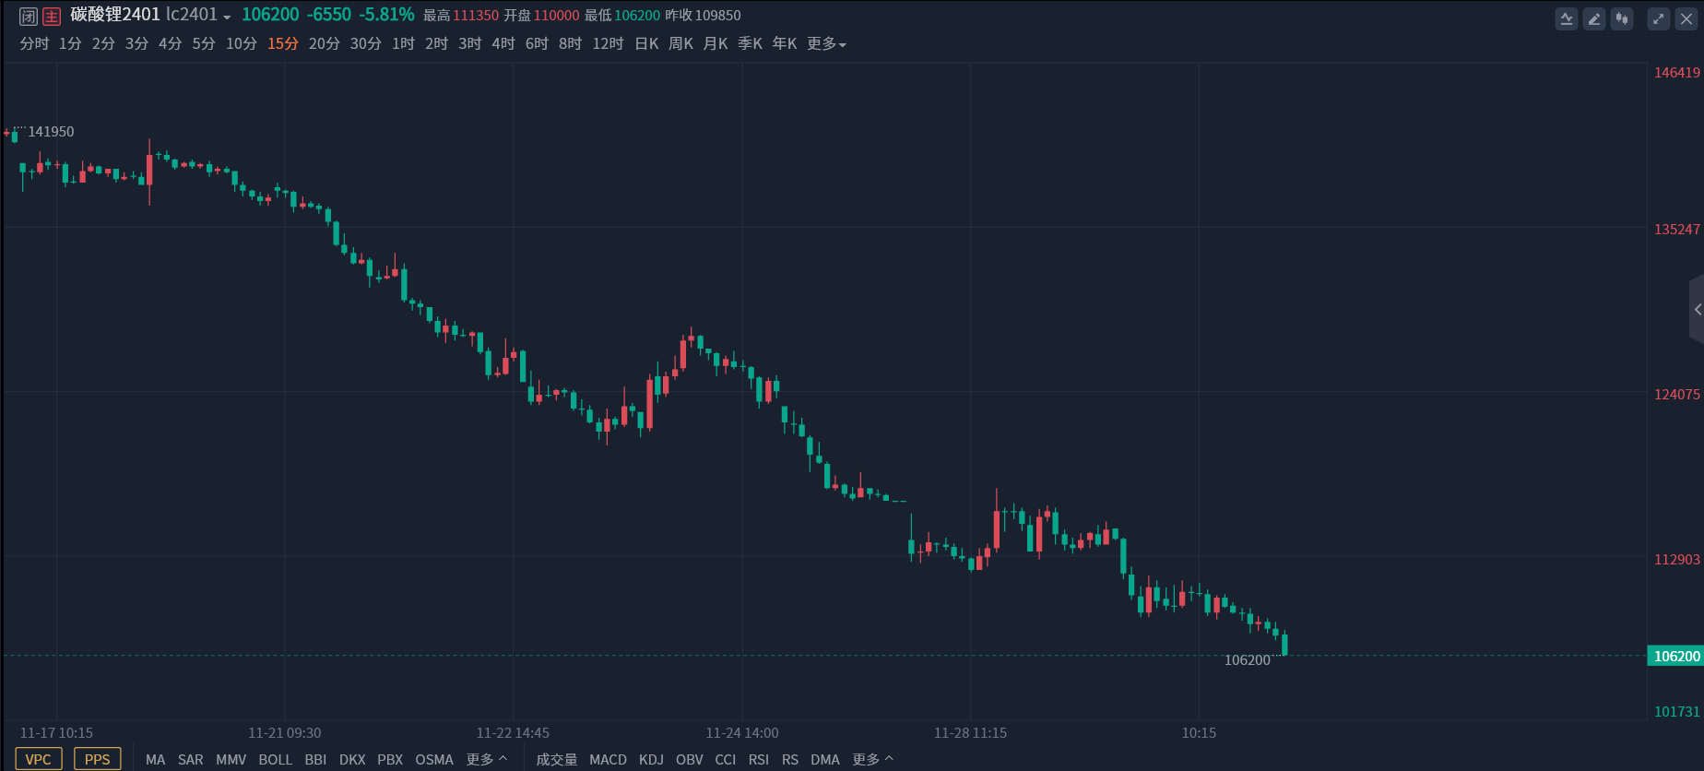Select the 2分 timeframe
This screenshot has height=771, width=1704.
(103, 43)
